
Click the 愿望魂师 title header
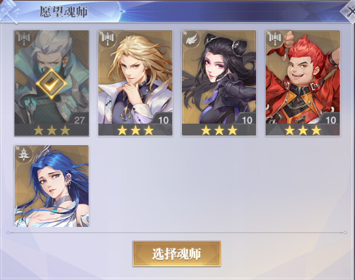[64, 12]
